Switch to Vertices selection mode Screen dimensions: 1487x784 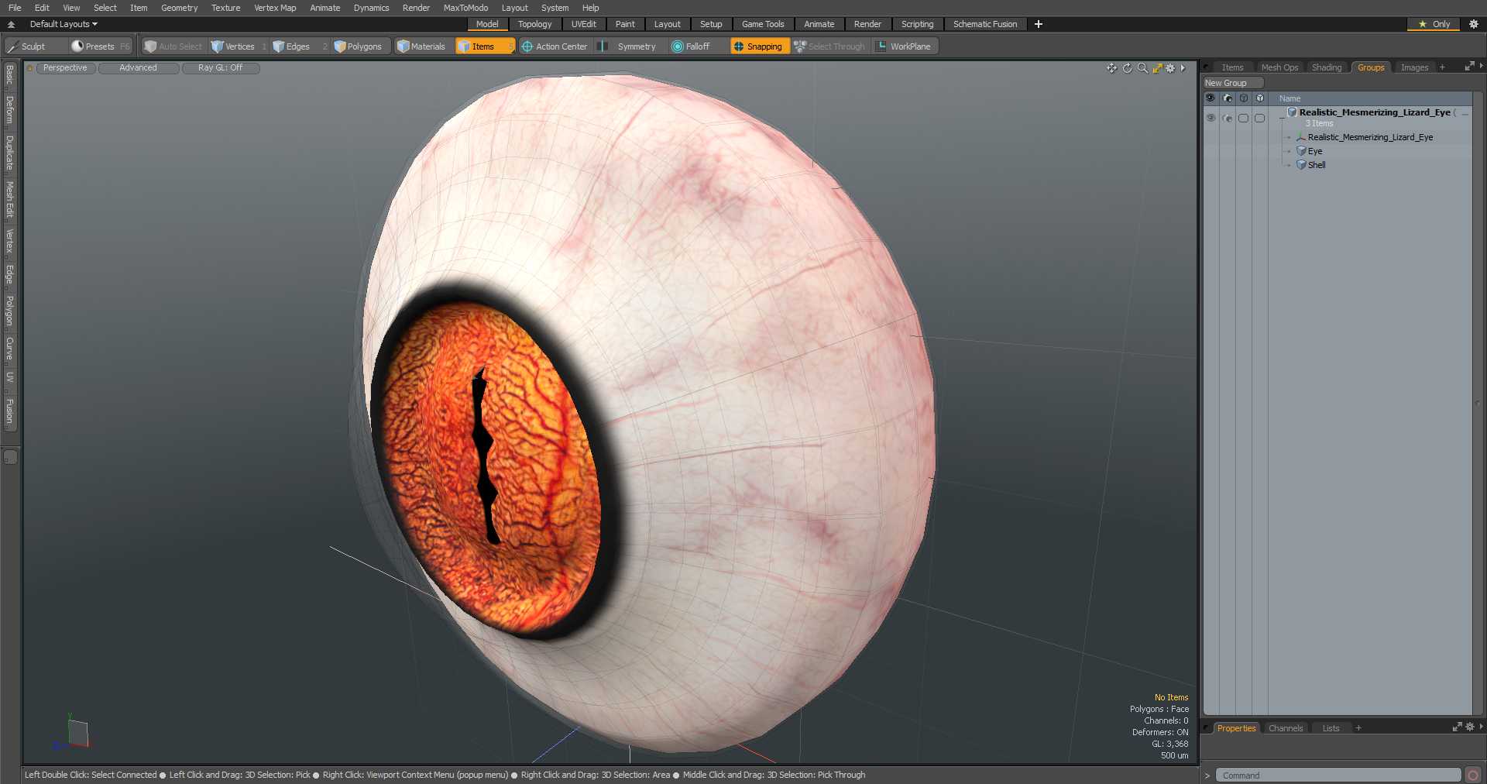tap(239, 46)
